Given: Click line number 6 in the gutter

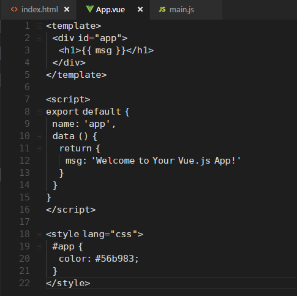Looking at the screenshot, I should coord(27,87).
